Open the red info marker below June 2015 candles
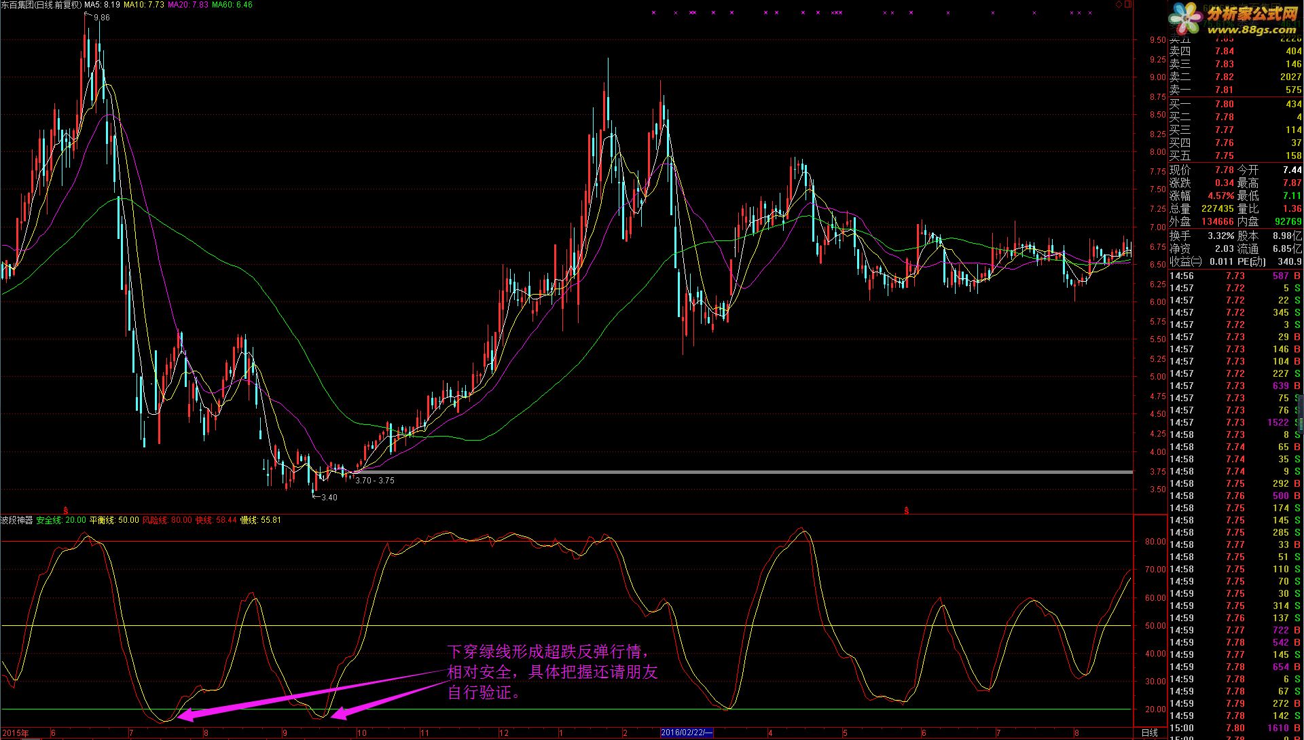This screenshot has height=740, width=1304. pos(66,509)
